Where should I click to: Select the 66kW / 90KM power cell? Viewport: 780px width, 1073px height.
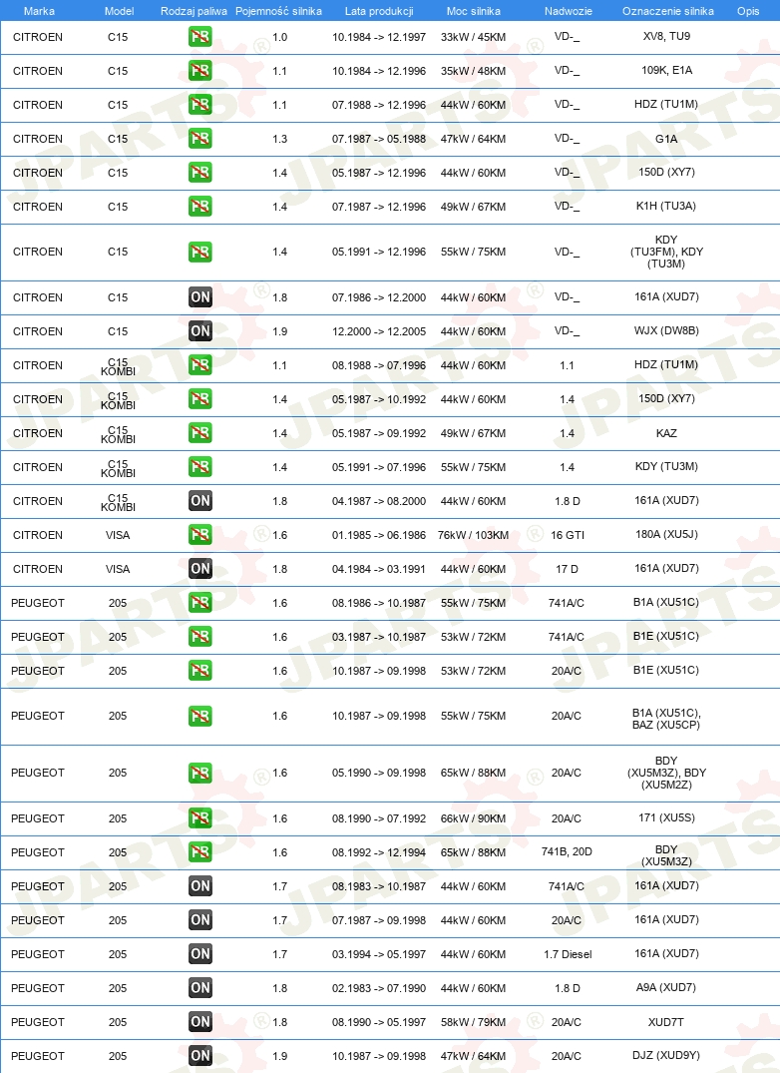[x=473, y=818]
